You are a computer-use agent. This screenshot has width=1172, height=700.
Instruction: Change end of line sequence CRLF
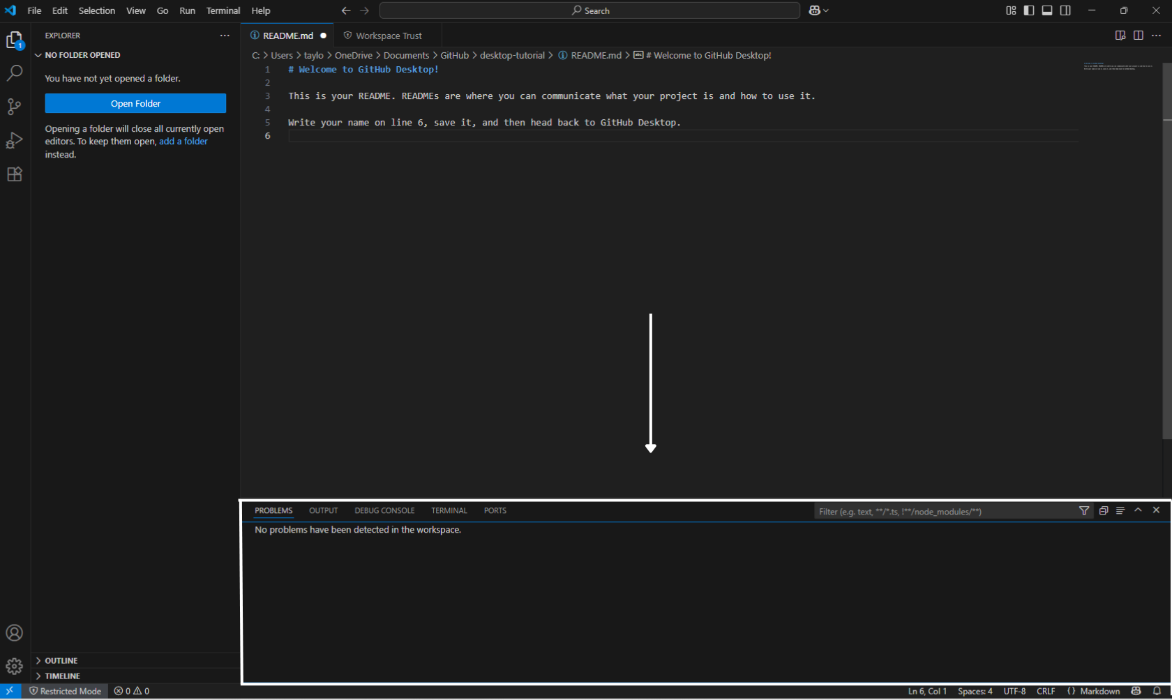pyautogui.click(x=1046, y=691)
